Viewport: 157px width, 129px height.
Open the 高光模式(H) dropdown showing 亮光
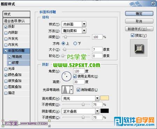point(80,98)
